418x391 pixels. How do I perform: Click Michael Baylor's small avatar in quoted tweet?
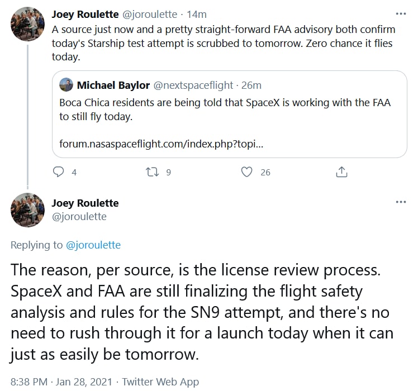(x=66, y=85)
